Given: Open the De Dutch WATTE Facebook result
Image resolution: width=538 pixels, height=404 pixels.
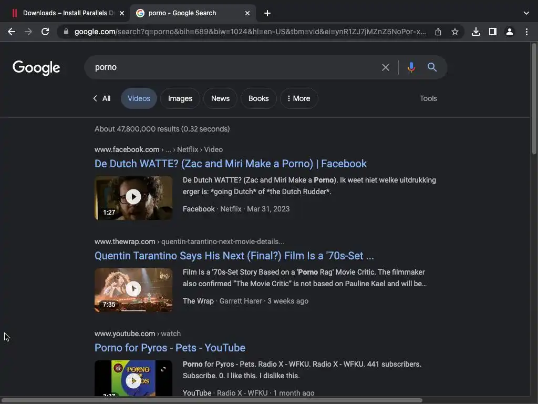Looking at the screenshot, I should tap(231, 164).
